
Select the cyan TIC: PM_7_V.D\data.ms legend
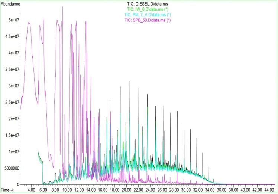coord(148,14)
